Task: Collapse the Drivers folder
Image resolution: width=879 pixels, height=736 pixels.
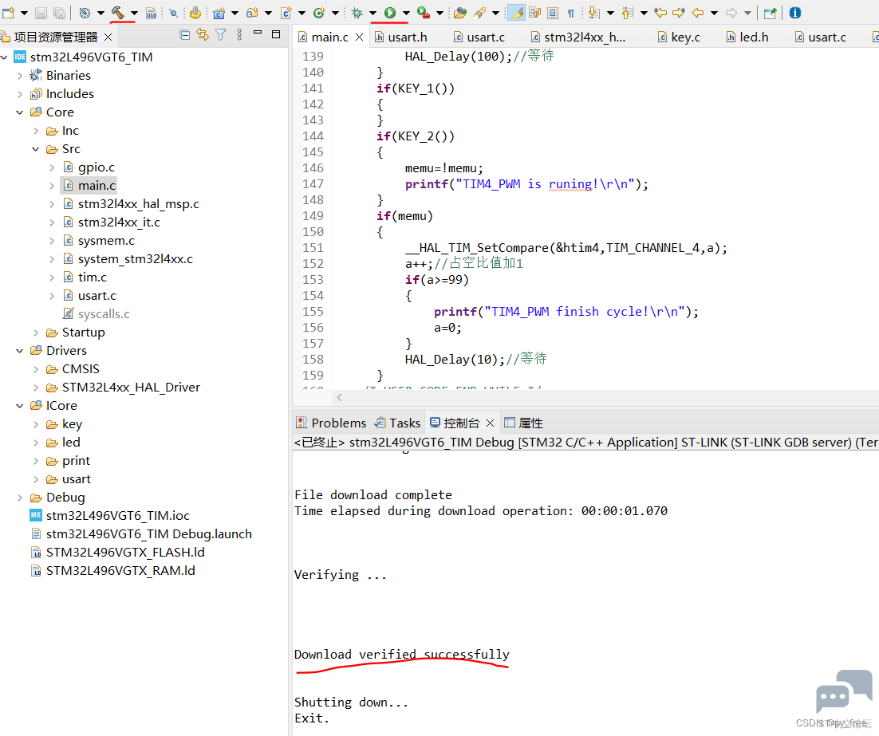Action: (x=20, y=350)
